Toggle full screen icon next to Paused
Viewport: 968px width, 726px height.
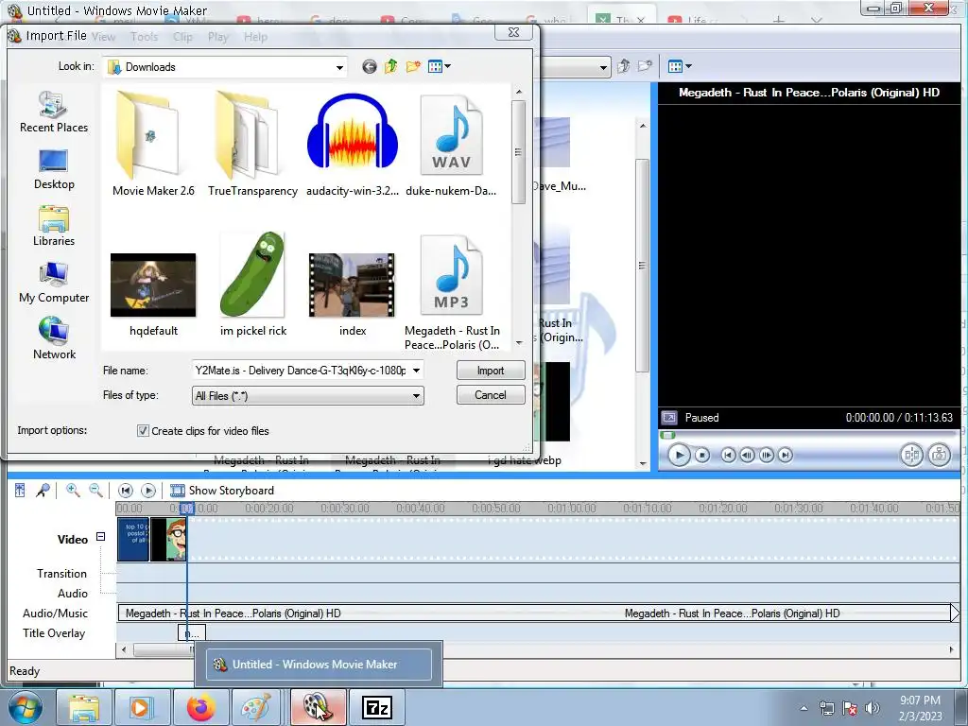tap(669, 418)
